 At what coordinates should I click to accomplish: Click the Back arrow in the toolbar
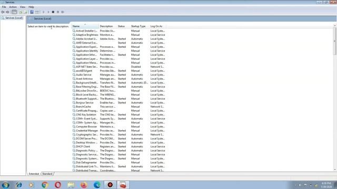point(3,12)
